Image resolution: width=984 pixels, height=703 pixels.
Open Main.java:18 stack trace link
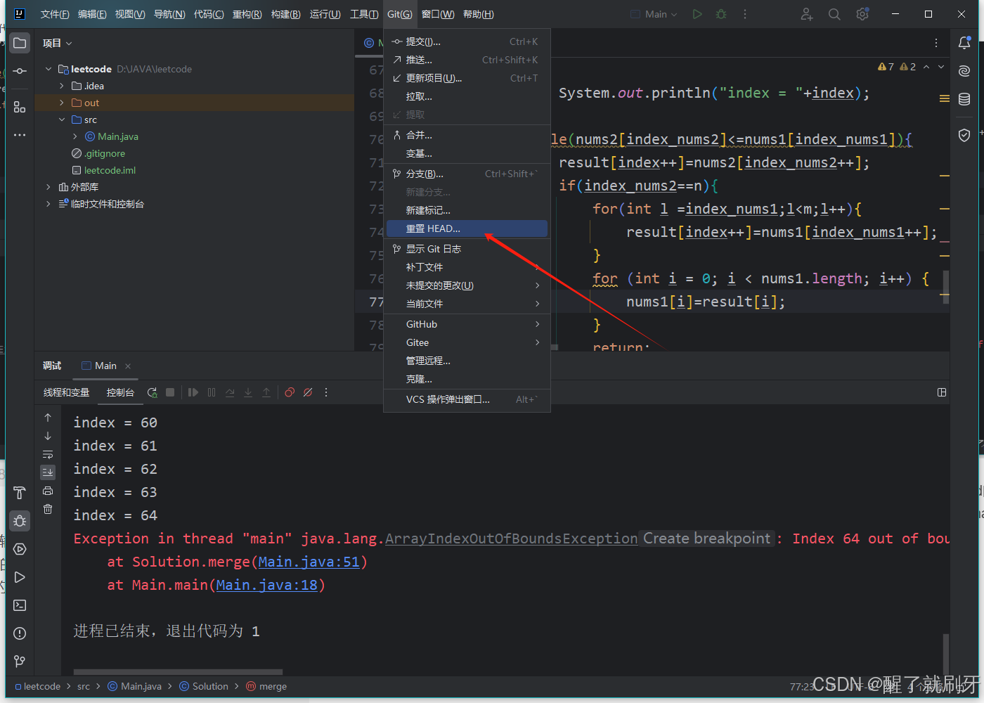pos(267,585)
